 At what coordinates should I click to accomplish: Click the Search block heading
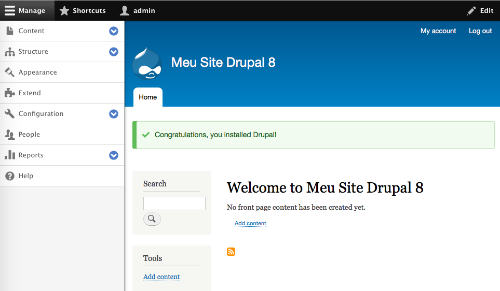point(155,183)
